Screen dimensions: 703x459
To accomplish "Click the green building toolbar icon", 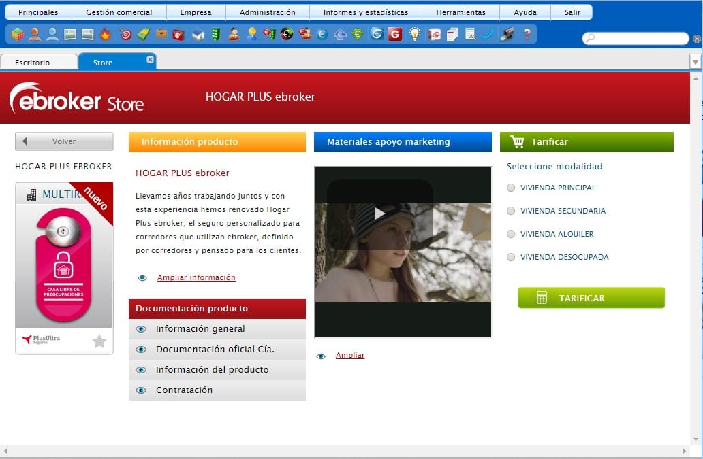I will click(216, 35).
